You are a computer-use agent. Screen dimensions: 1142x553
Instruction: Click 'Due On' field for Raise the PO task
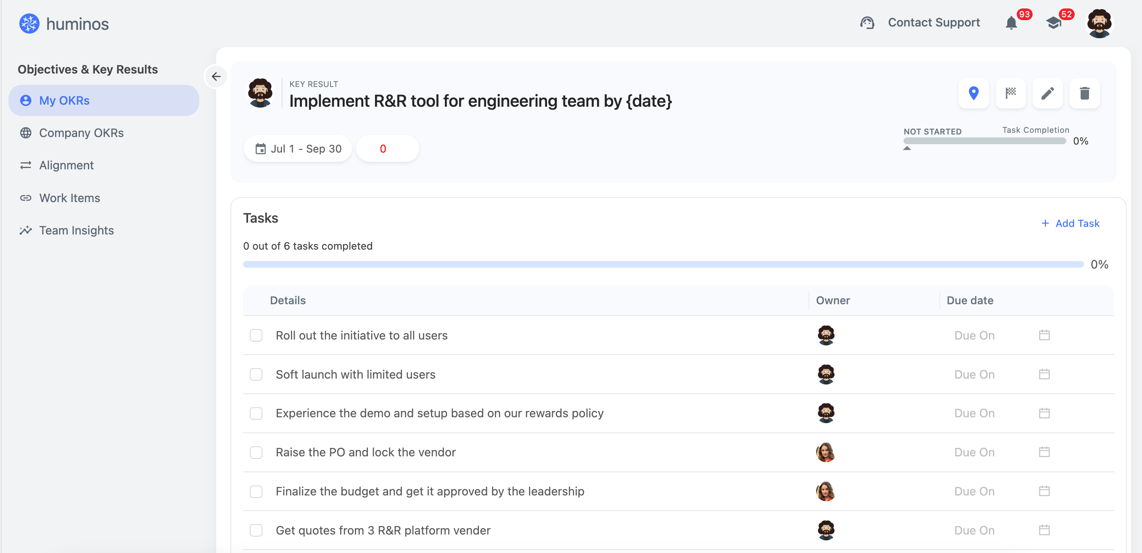974,453
